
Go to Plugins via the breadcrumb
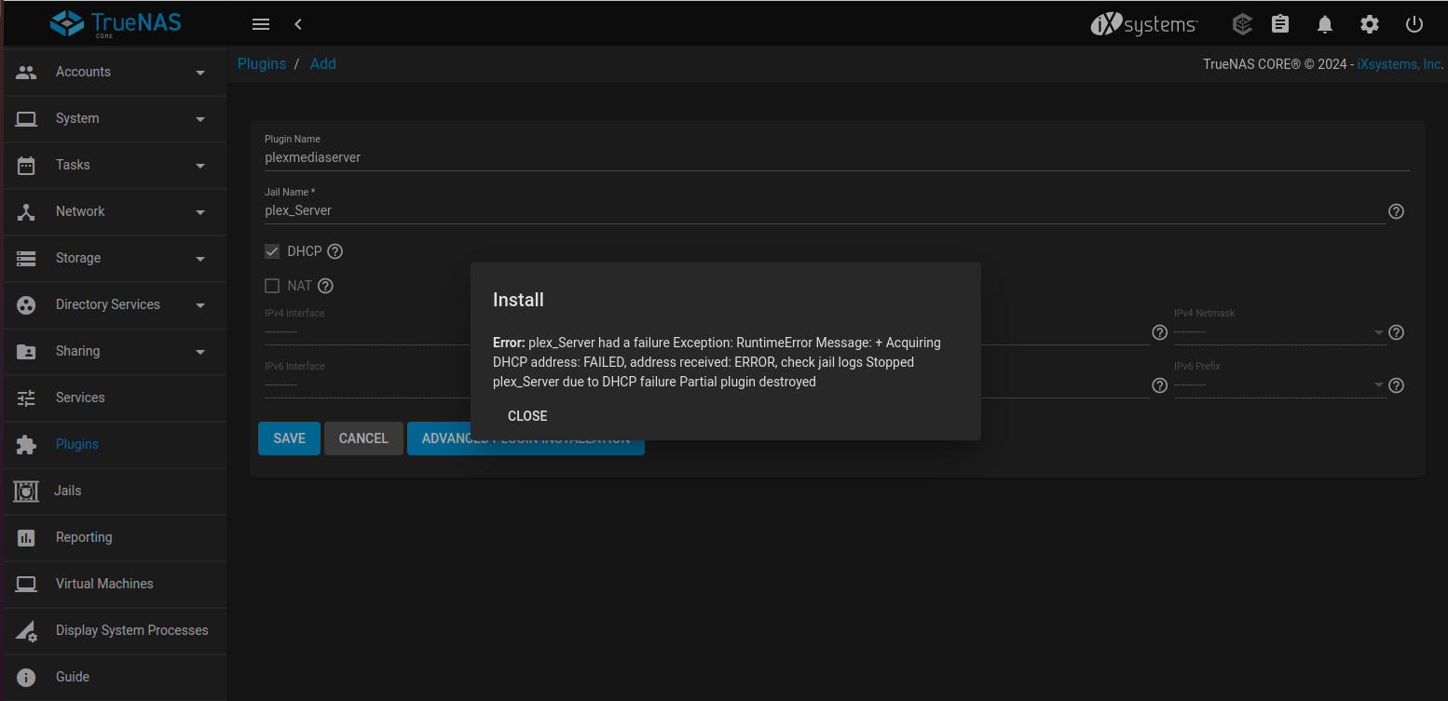(x=262, y=64)
